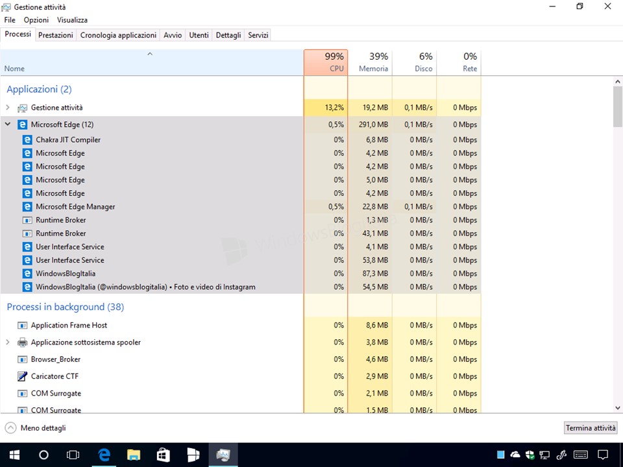Image resolution: width=623 pixels, height=467 pixels.
Task: Click the icon of the Microsoft Edge process using 5,0 MB
Action: (x=27, y=180)
